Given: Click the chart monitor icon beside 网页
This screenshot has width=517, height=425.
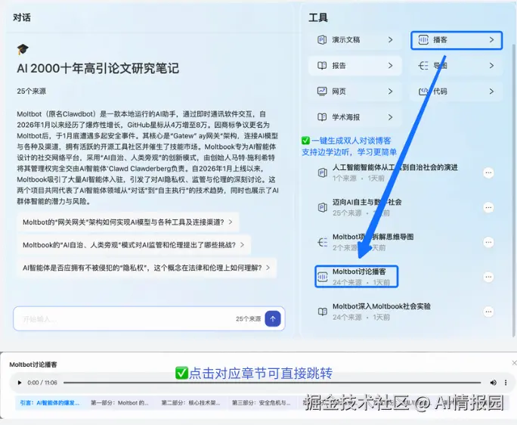Looking at the screenshot, I should tap(322, 92).
